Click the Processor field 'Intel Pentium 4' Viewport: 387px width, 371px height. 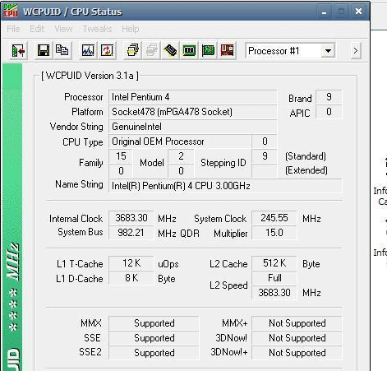tap(193, 97)
